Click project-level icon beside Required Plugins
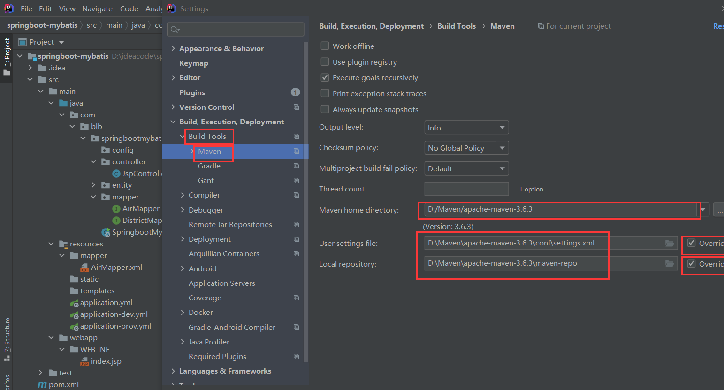 [x=296, y=356]
